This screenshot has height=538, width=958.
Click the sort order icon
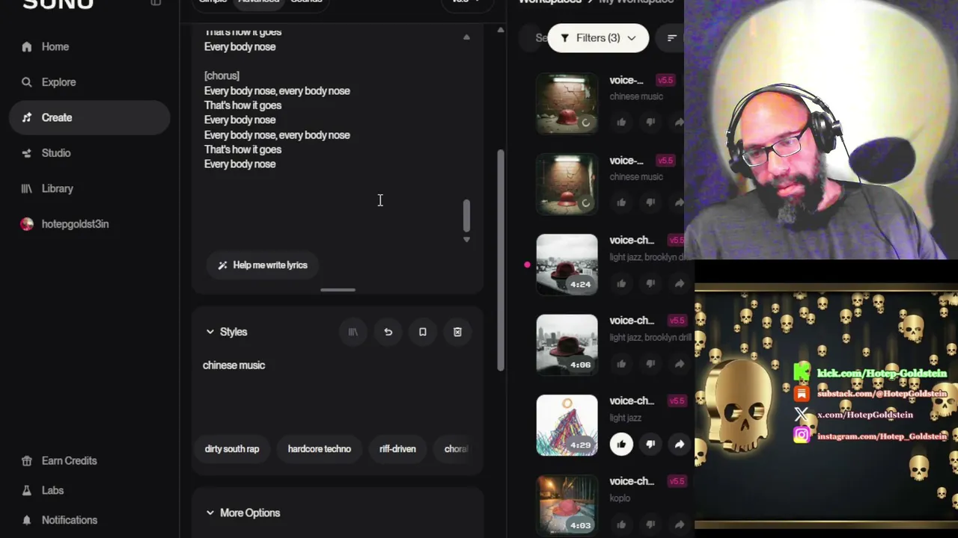pos(671,38)
